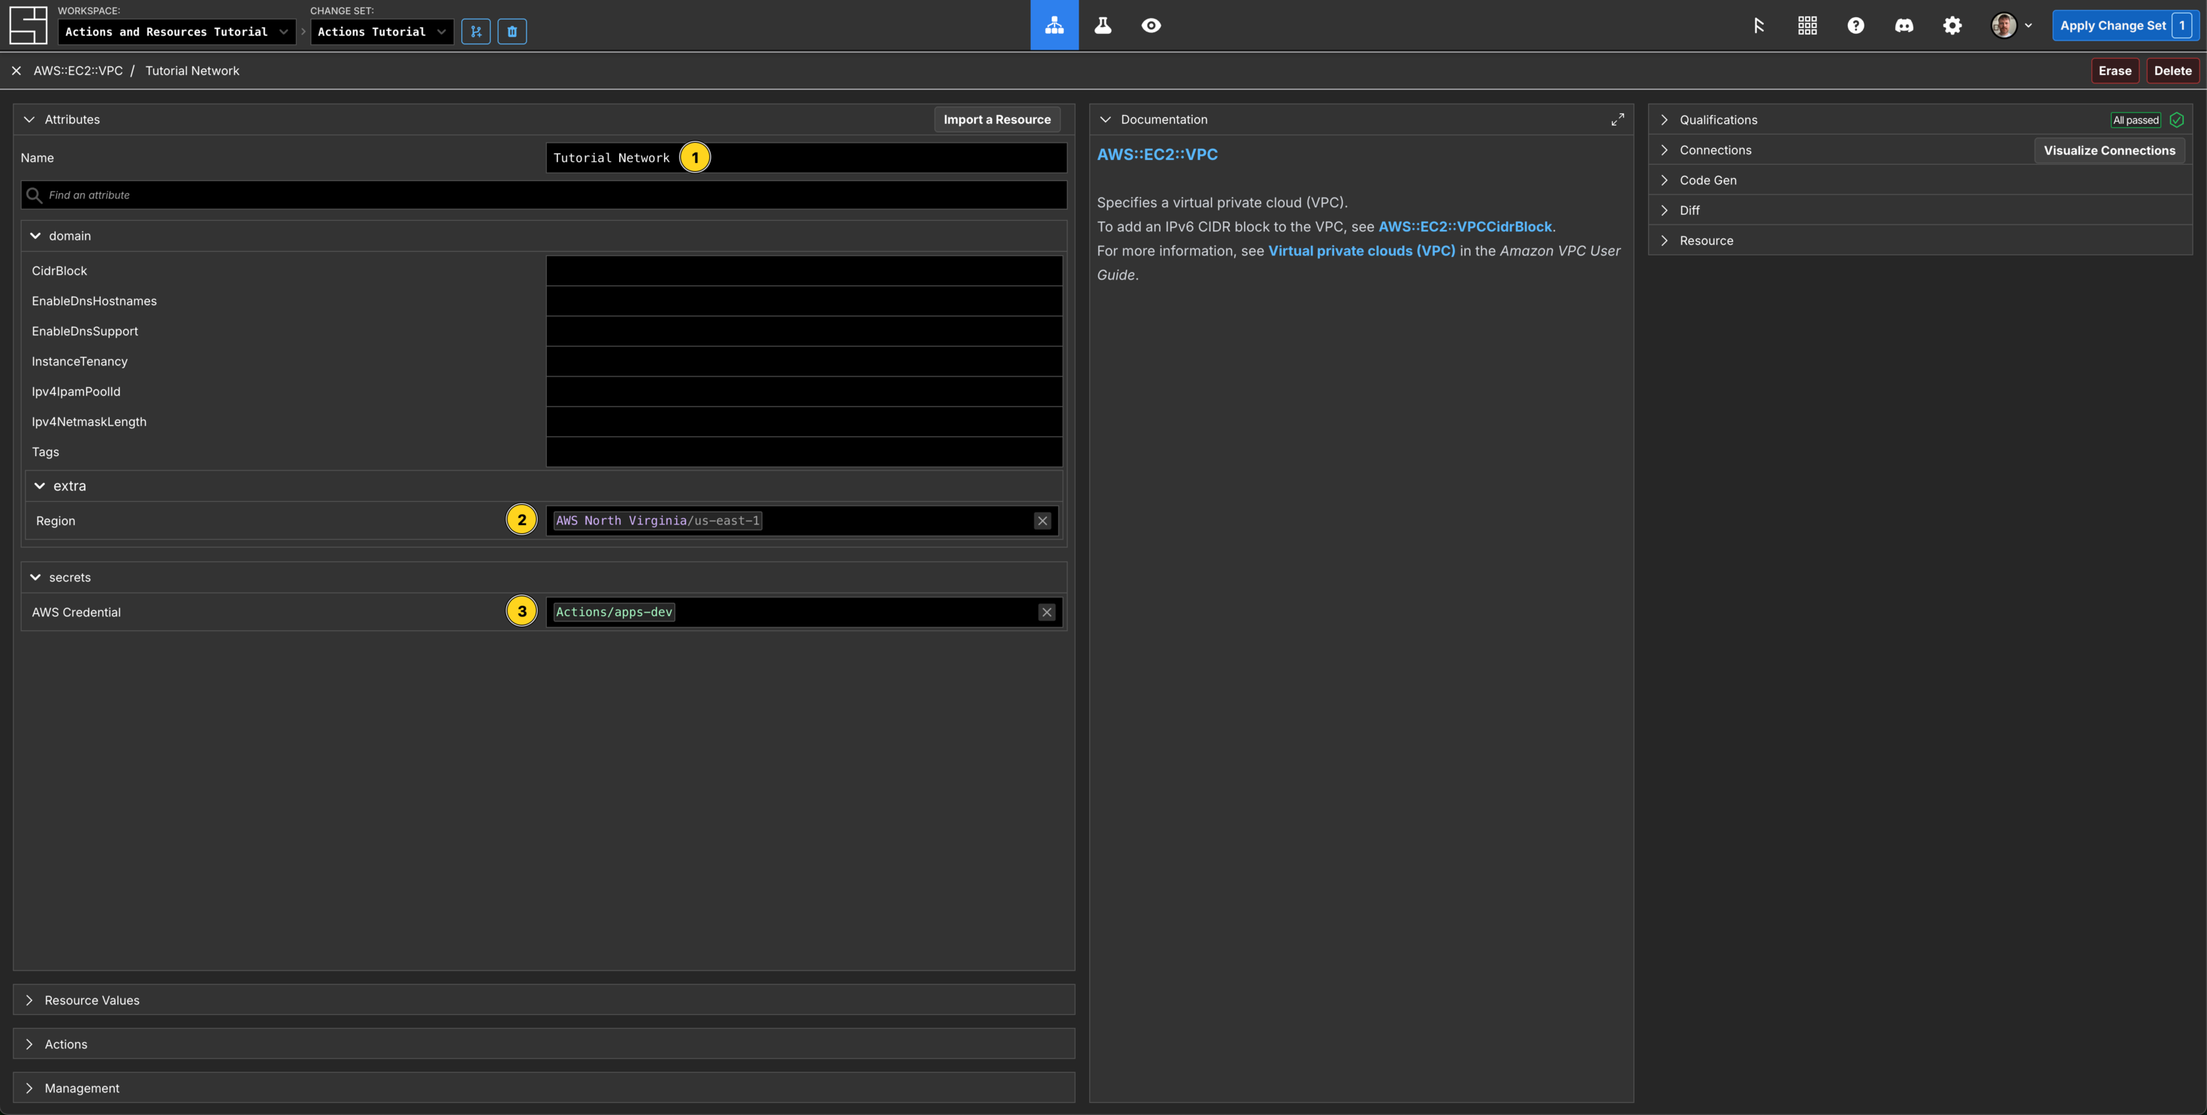Screen dimensions: 2207x1115
Task: Click the trash abandon change set icon
Action: pyautogui.click(x=512, y=32)
